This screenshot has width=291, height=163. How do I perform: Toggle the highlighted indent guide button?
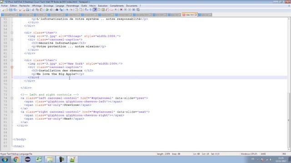tap(95, 10)
